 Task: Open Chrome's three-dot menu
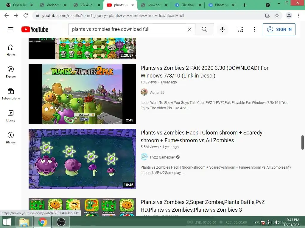click(x=298, y=15)
